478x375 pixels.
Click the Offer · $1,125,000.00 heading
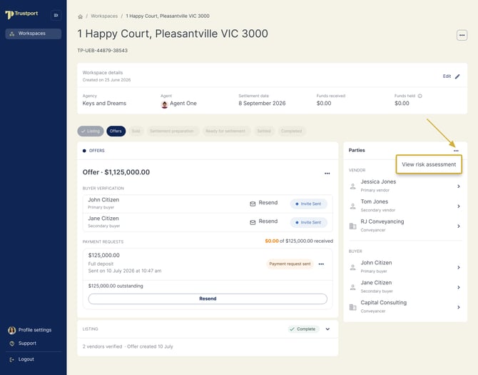[116, 172]
